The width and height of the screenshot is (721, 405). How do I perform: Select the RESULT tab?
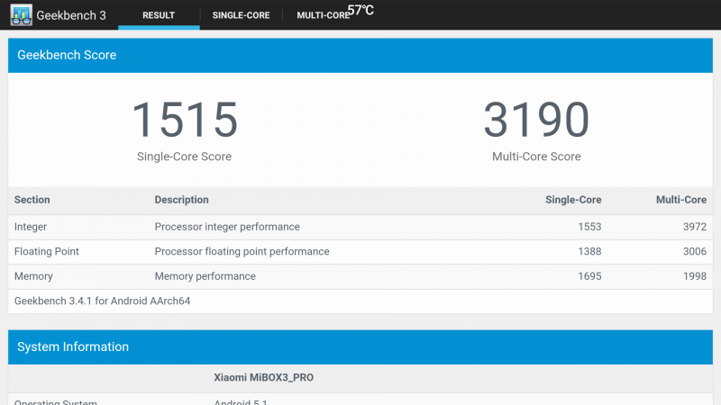point(159,15)
